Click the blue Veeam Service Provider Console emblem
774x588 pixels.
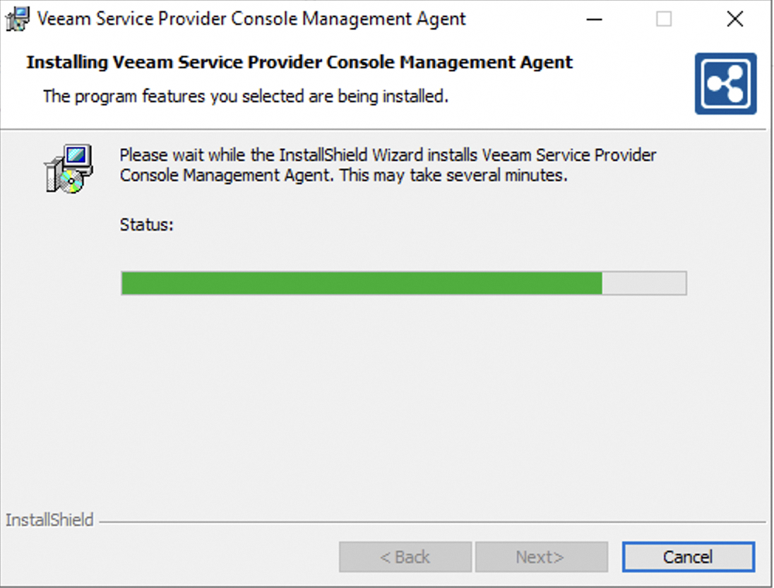[726, 83]
